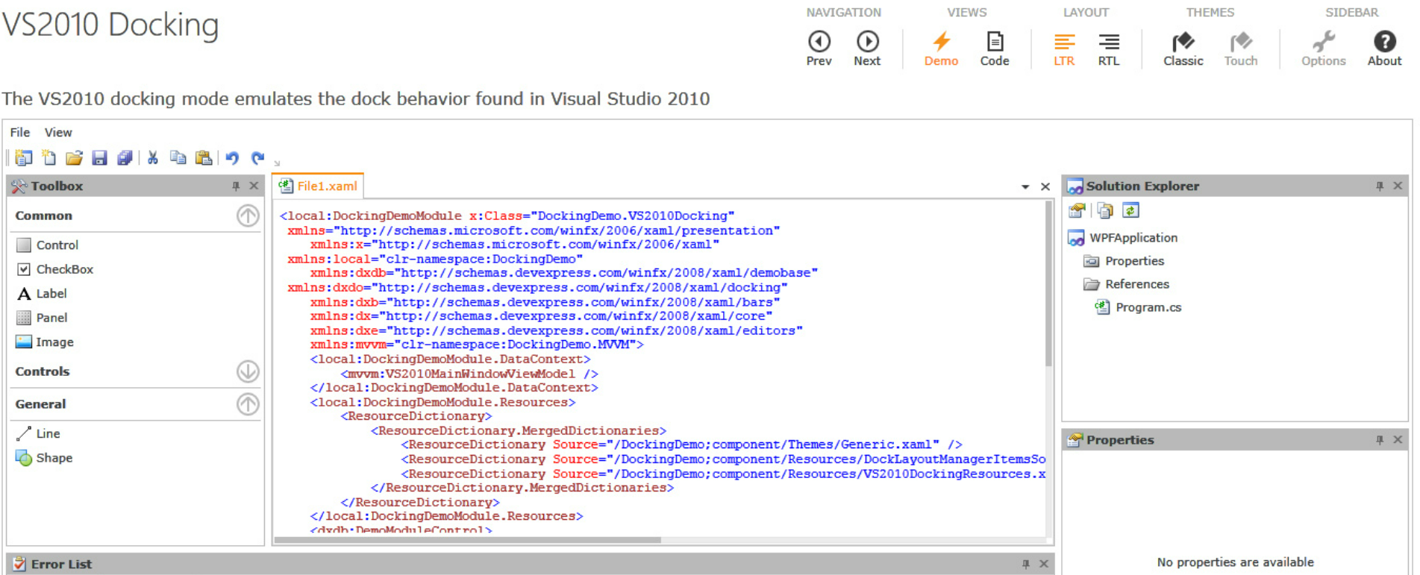Open a file with the folder icon
This screenshot has height=575, width=1420.
[x=74, y=158]
